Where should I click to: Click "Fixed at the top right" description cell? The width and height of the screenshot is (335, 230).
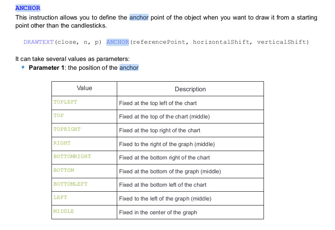coord(159,130)
